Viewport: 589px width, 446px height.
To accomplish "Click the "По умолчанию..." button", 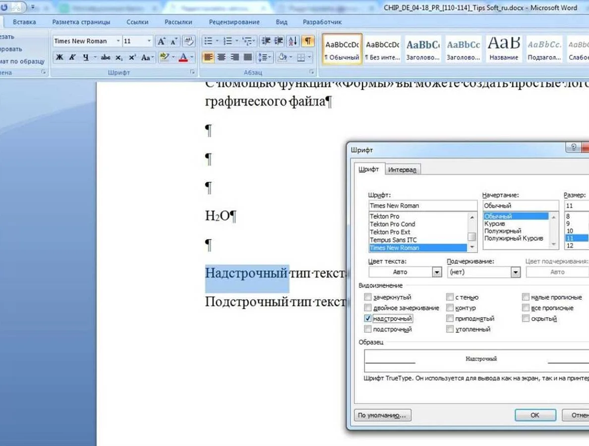I will (x=383, y=415).
